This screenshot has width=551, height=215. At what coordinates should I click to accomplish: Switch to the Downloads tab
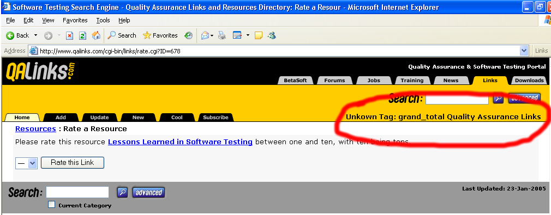(x=529, y=81)
